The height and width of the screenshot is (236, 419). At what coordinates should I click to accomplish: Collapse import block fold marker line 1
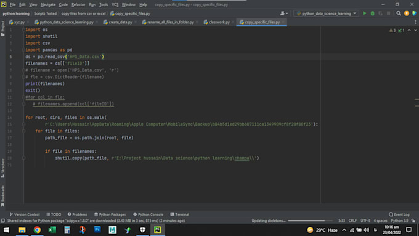[23, 30]
